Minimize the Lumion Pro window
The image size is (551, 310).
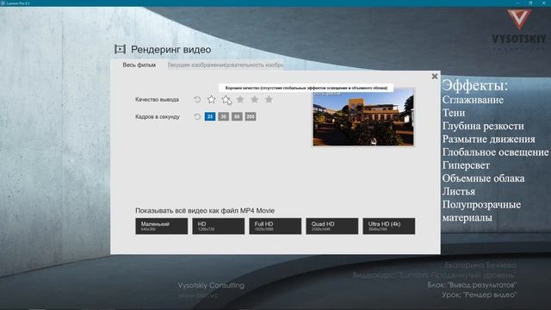[x=517, y=3]
